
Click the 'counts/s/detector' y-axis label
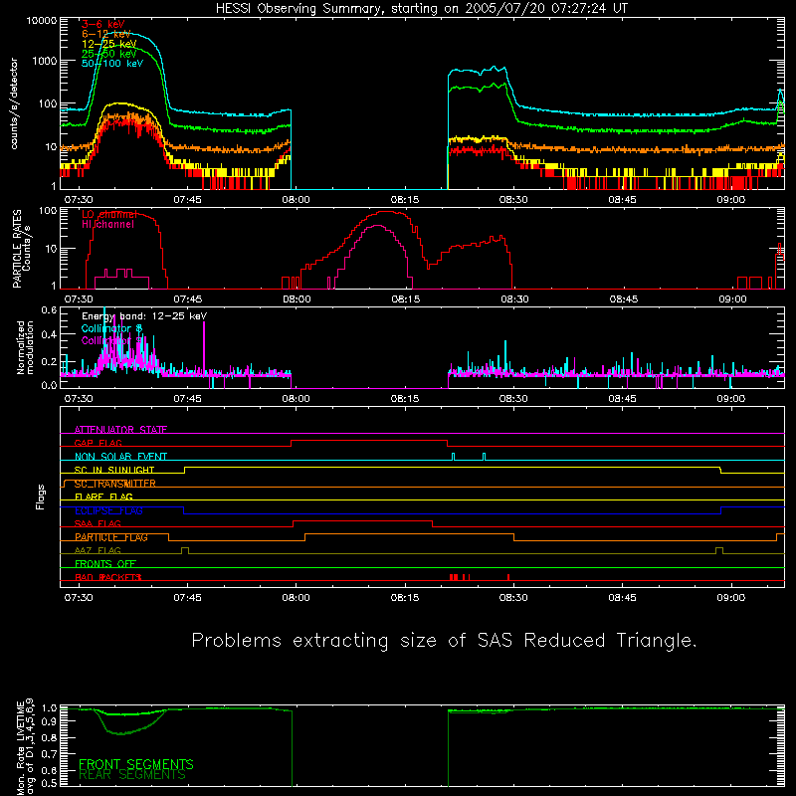(14, 103)
